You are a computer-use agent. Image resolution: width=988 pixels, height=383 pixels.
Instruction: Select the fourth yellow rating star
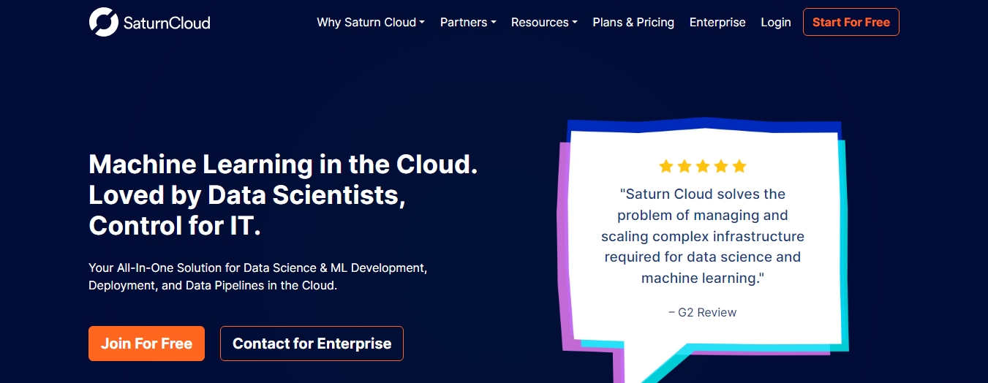(x=721, y=167)
